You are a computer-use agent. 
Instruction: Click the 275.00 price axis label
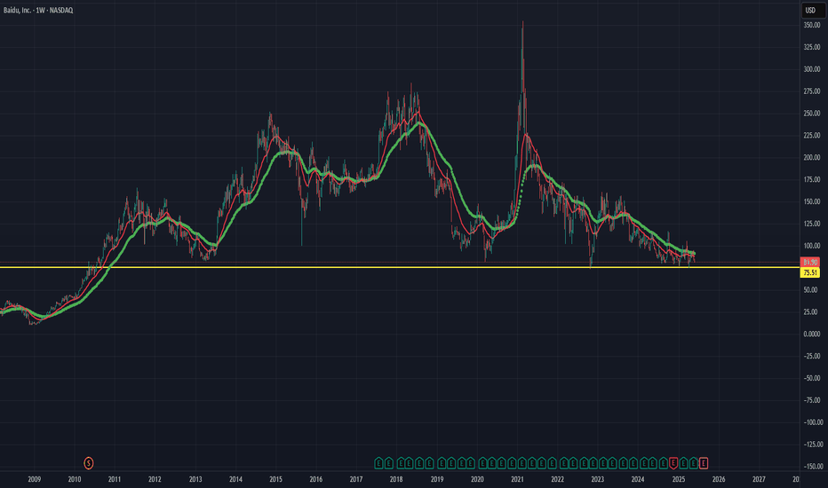pos(812,91)
